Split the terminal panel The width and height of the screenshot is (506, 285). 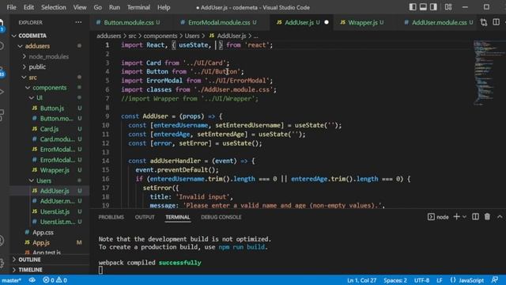(475, 217)
